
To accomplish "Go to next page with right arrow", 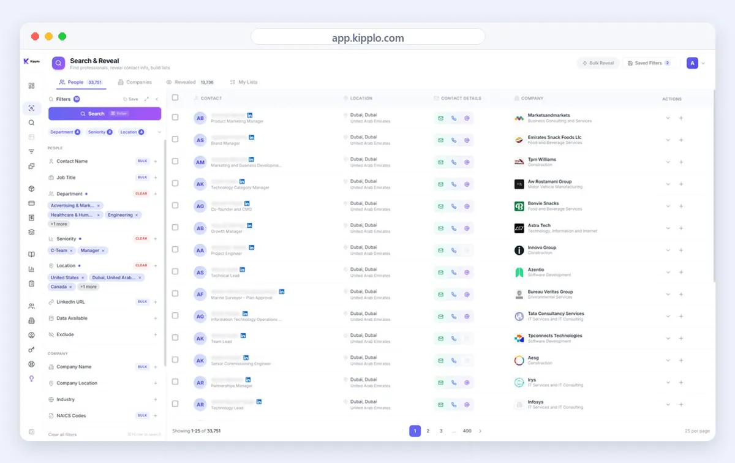I will (480, 431).
